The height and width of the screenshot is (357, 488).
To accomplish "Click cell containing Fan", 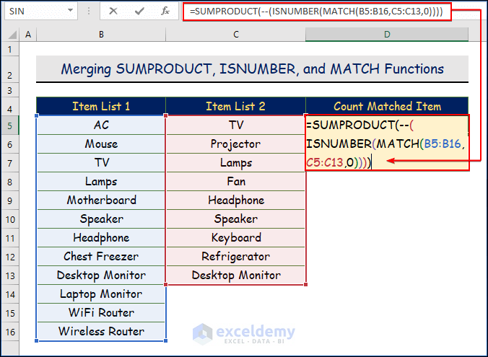I will [235, 181].
